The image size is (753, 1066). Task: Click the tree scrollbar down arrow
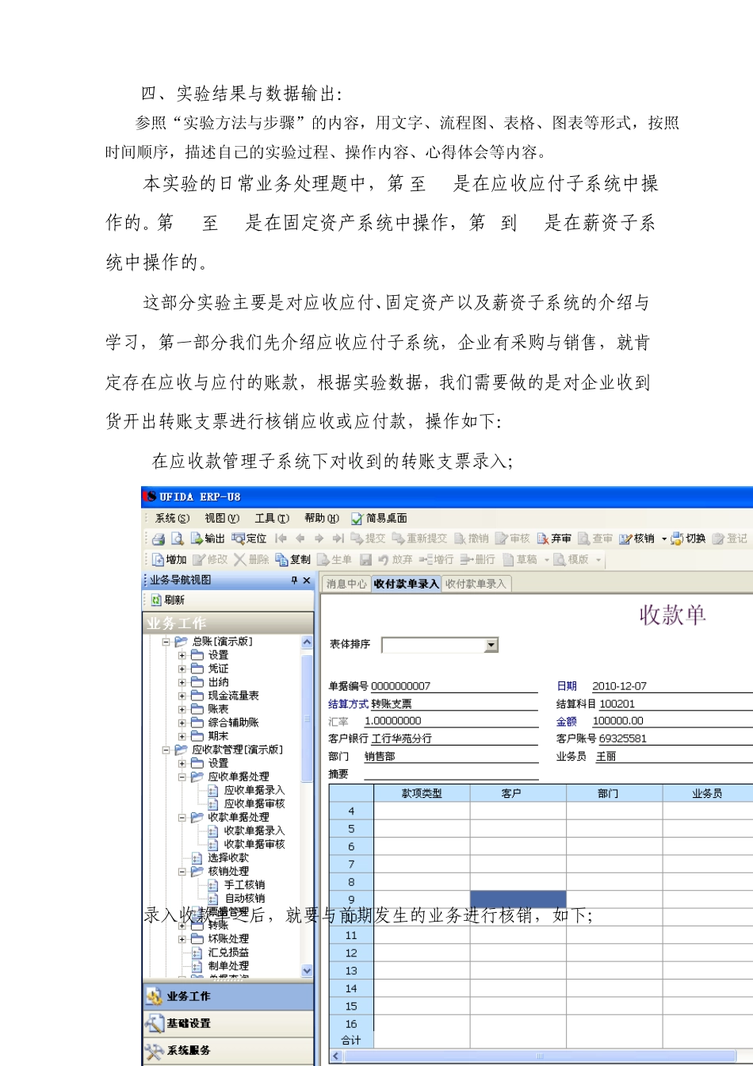[308, 971]
